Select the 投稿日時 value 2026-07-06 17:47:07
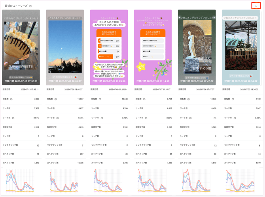265x197 pixels. click(x=205, y=89)
